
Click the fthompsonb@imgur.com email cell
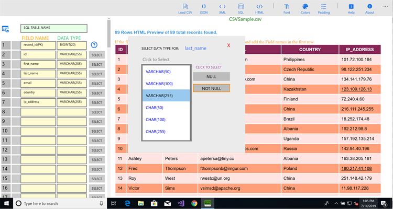(239, 168)
